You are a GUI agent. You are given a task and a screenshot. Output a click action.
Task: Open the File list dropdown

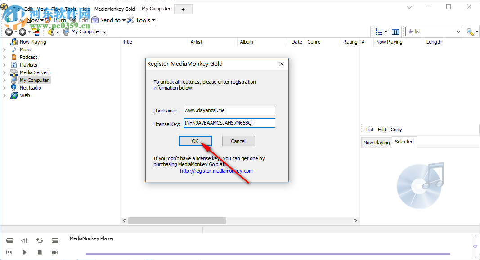tap(458, 31)
